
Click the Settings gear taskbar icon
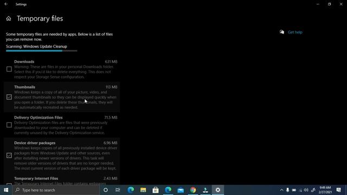[x=218, y=190]
